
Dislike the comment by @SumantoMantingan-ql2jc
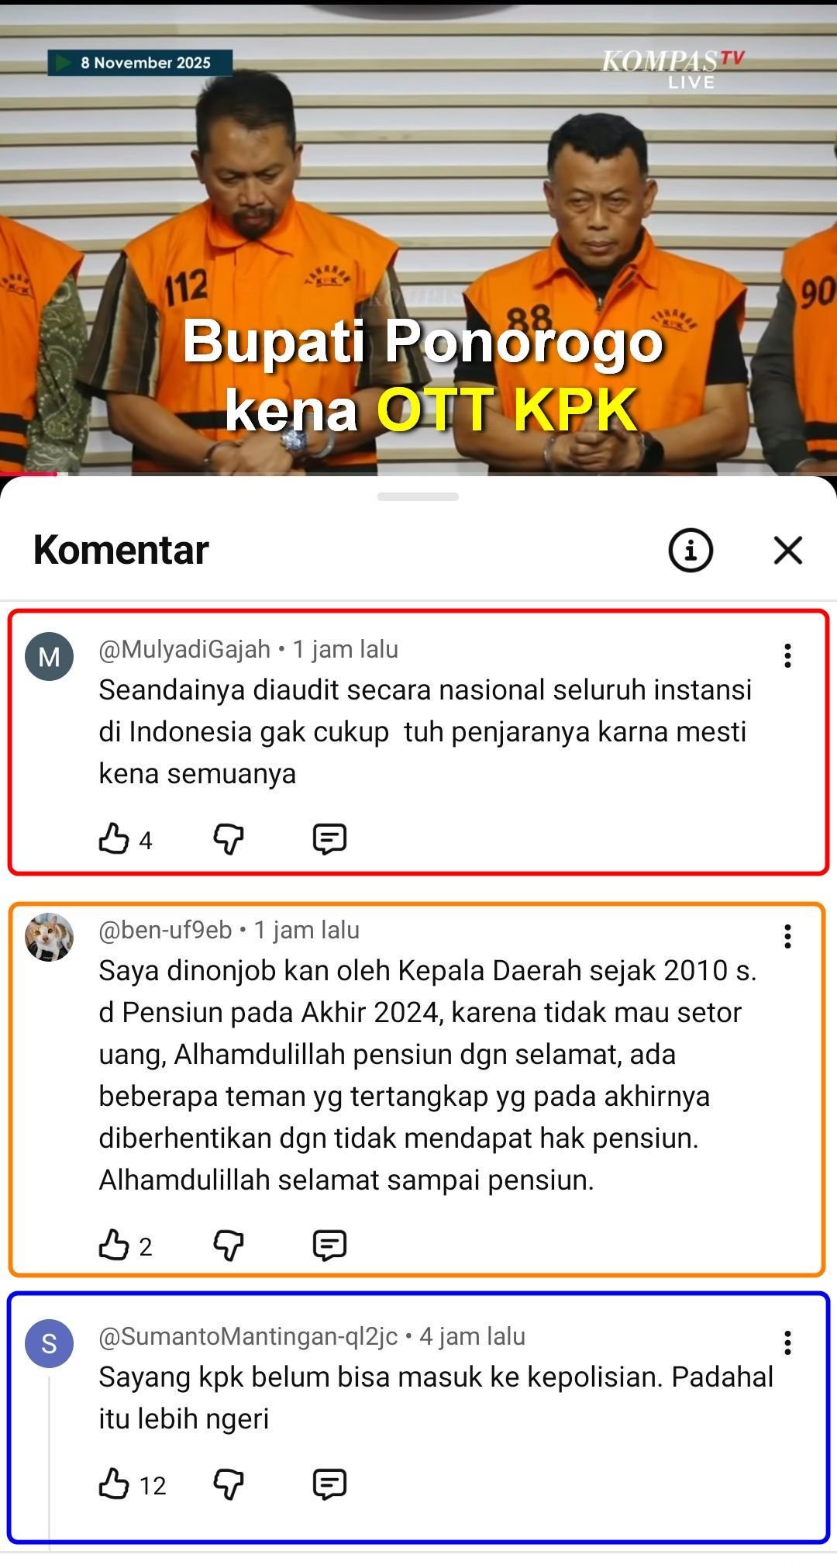[x=229, y=1484]
